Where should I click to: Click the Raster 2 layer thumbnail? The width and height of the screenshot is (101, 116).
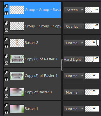[17, 43]
